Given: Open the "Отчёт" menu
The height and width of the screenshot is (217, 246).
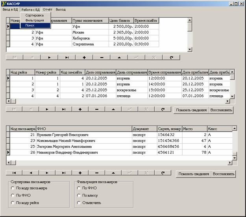Looking at the screenshot, I should (47, 9).
